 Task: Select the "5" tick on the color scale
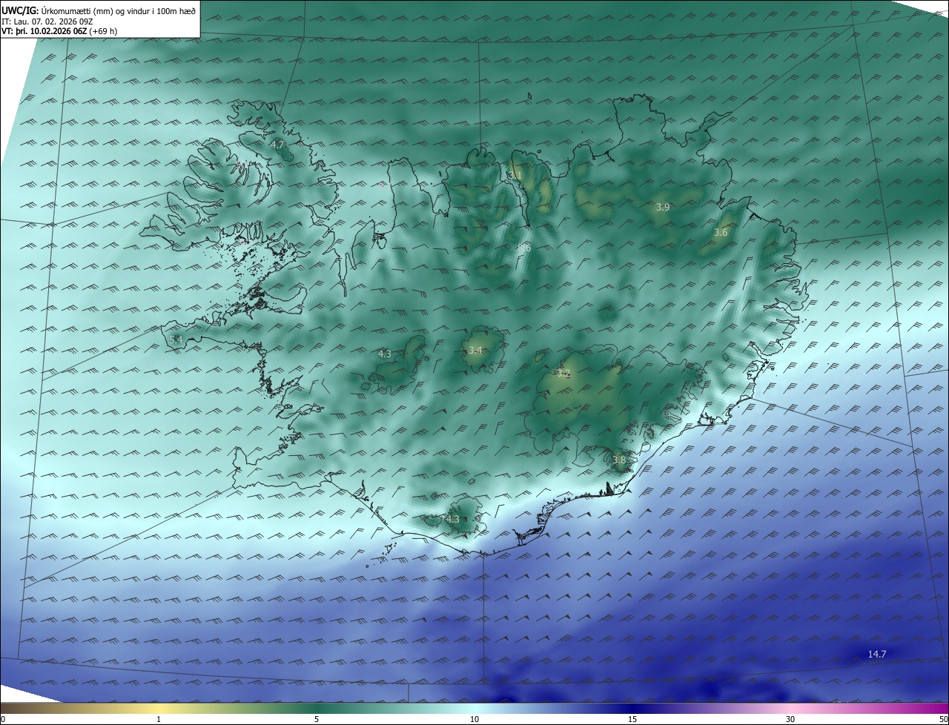coord(317,719)
